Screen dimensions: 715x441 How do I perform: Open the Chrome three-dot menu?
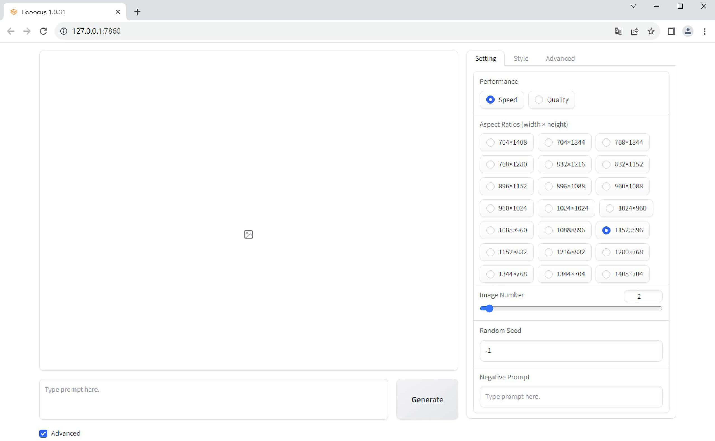point(704,31)
